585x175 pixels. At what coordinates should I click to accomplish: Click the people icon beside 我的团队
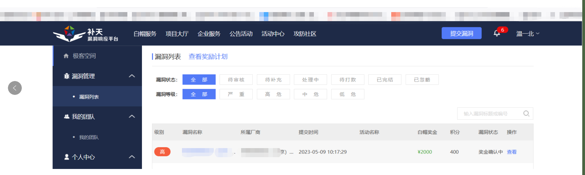67,116
